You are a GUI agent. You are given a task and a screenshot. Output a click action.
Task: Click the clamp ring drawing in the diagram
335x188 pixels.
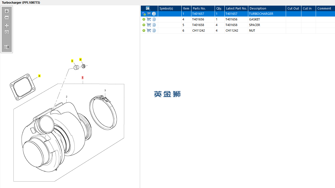103,112
